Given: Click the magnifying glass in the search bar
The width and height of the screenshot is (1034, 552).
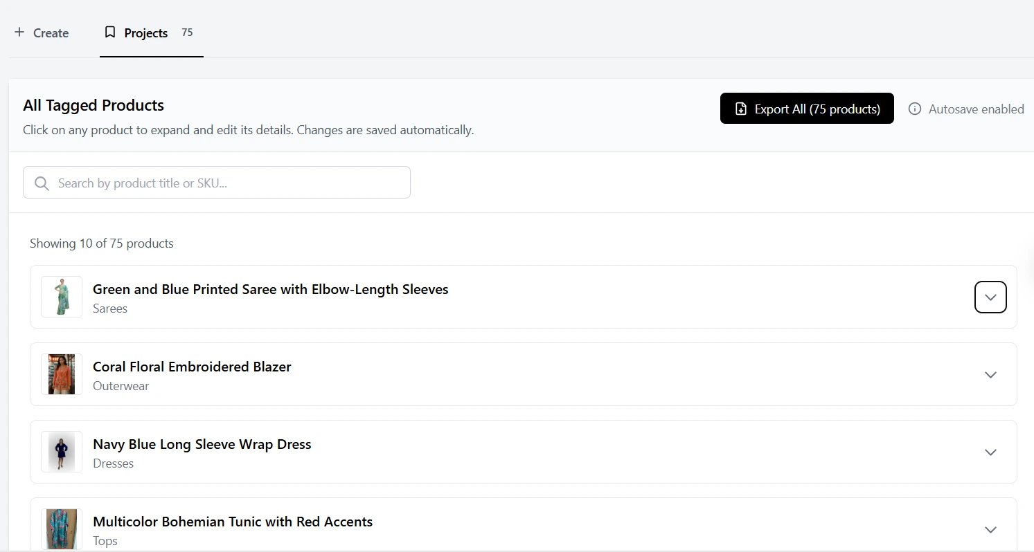Looking at the screenshot, I should pos(41,183).
